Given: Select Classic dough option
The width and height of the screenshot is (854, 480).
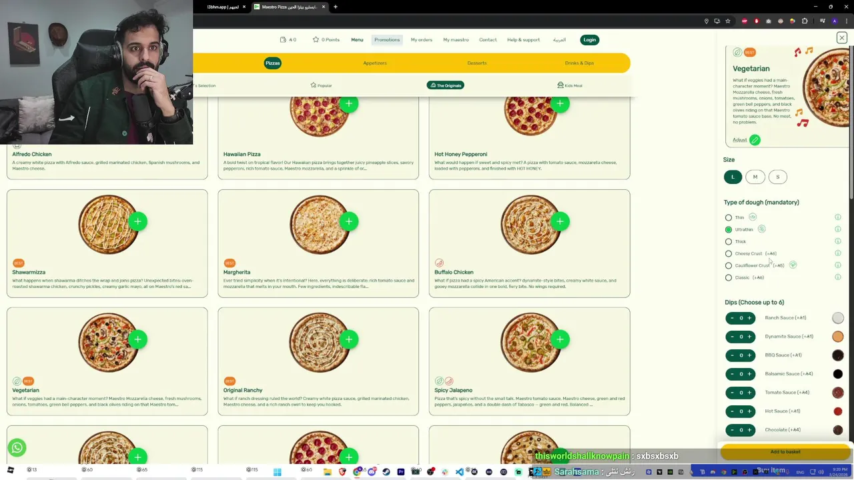Looking at the screenshot, I should 729,277.
